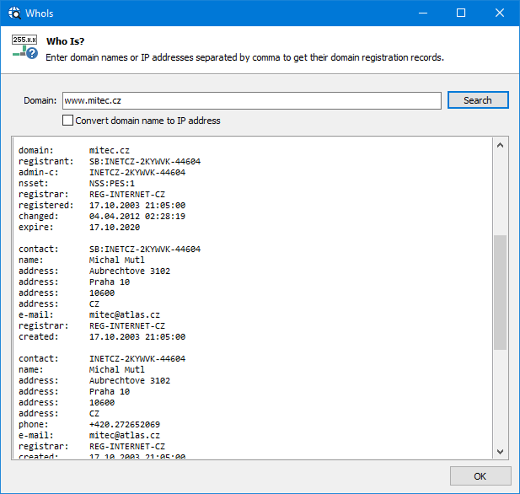Click scrollbar track below the thumb
The height and width of the screenshot is (494, 520).
(x=500, y=398)
